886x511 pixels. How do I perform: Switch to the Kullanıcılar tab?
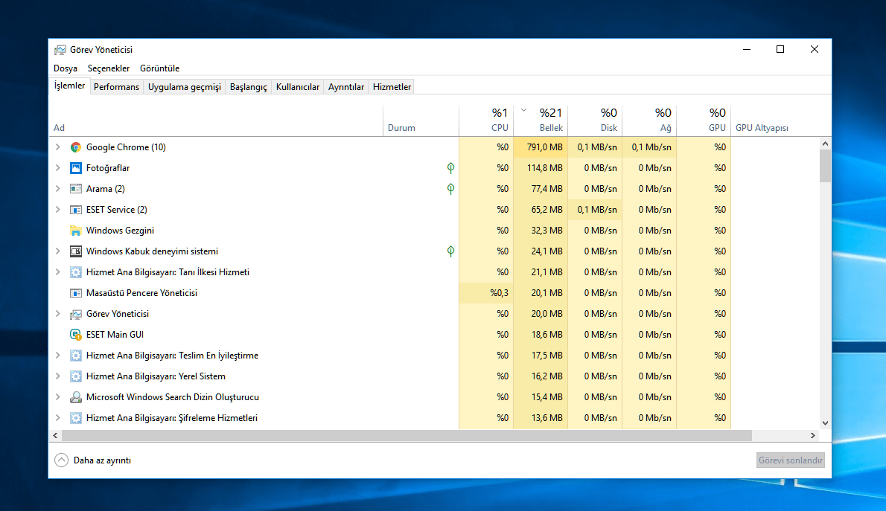pyautogui.click(x=298, y=87)
